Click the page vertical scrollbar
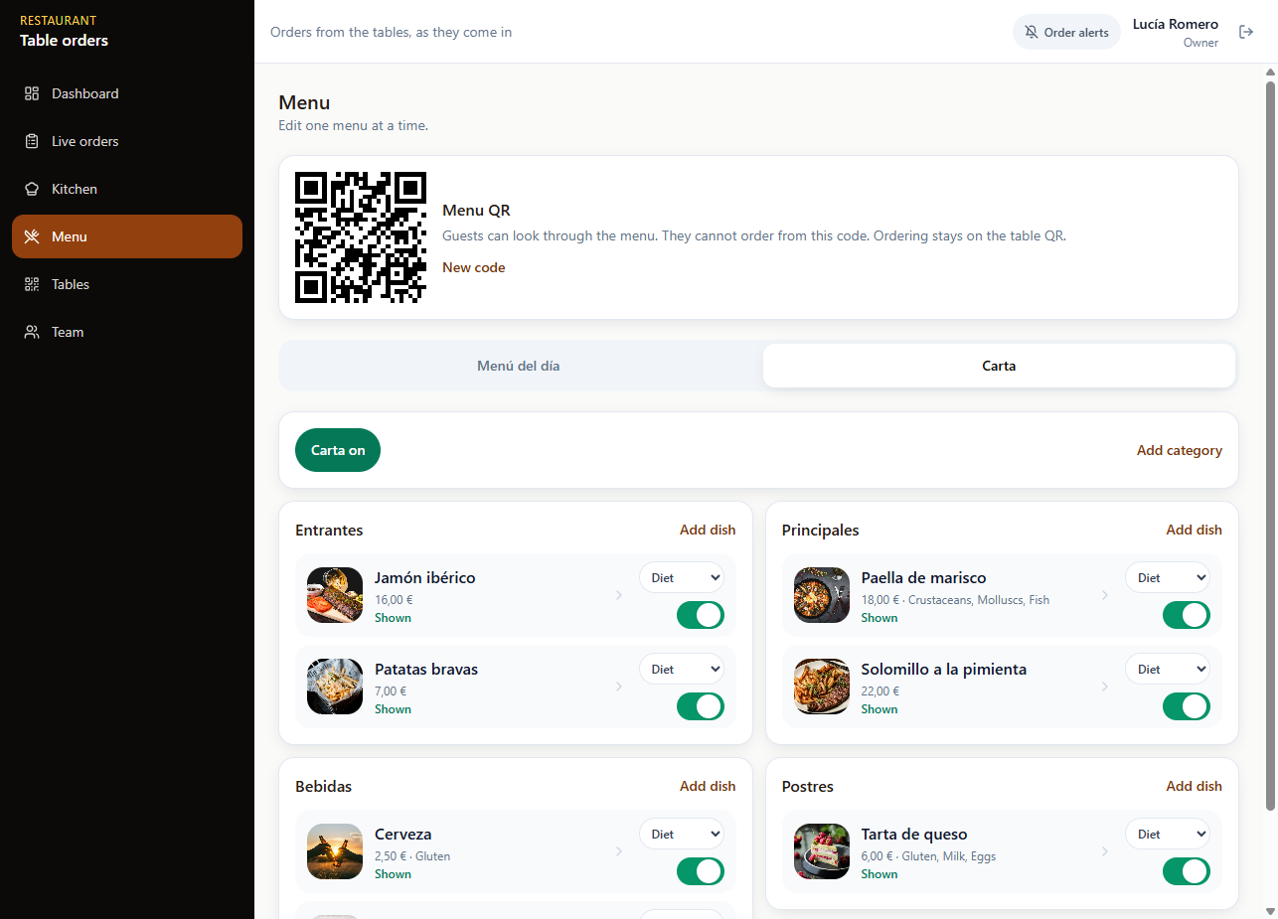 pyautogui.click(x=1270, y=447)
